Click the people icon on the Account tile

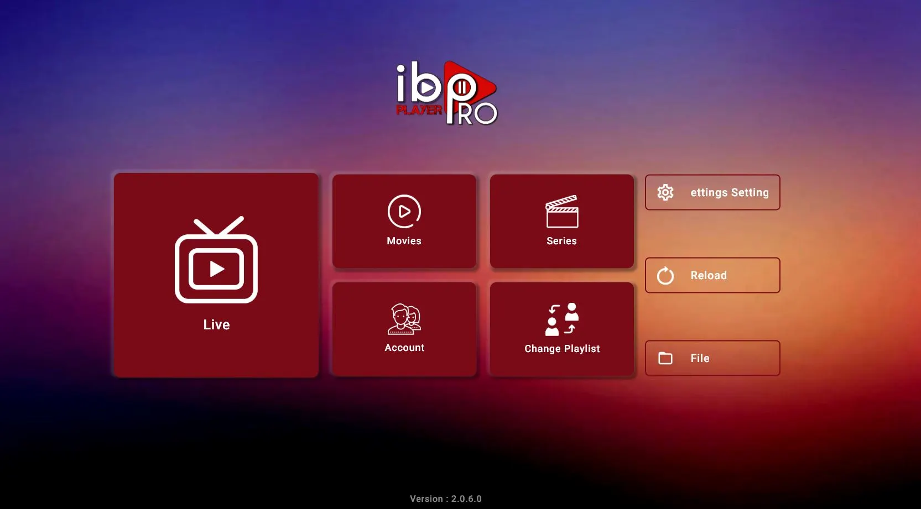coord(404,318)
